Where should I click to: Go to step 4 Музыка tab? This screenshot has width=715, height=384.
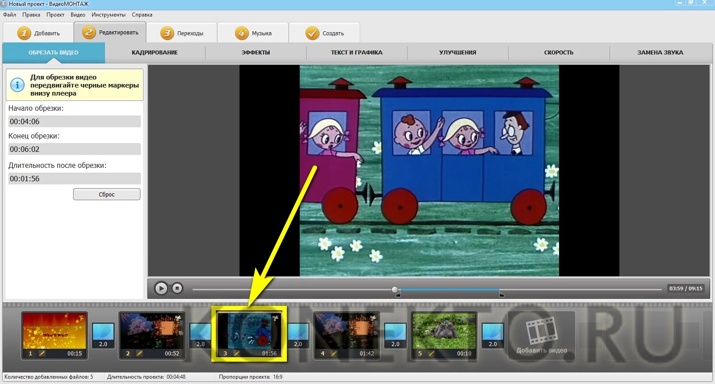(x=253, y=33)
